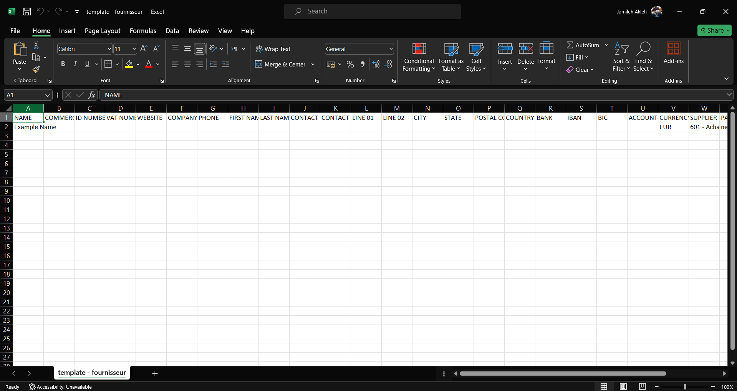This screenshot has width=737, height=391.
Task: Open Conditional Formatting dropdown
Action: (x=419, y=57)
